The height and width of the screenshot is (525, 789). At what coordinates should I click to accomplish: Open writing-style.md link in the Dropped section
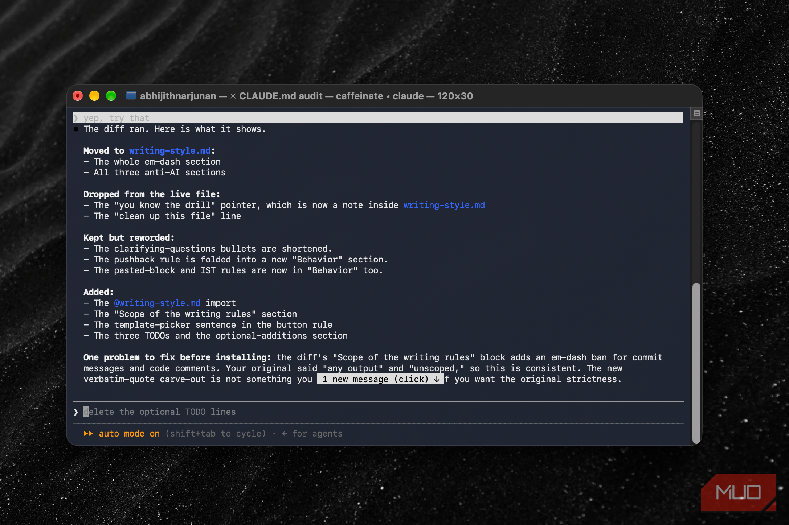tap(444, 205)
